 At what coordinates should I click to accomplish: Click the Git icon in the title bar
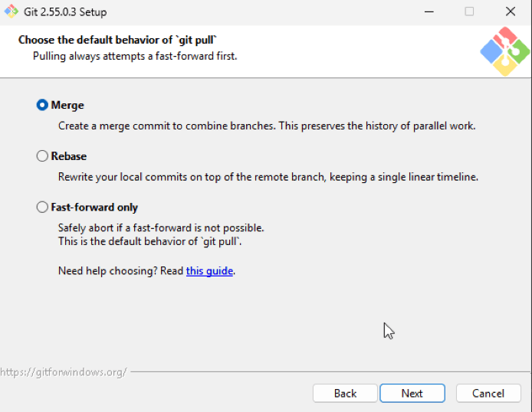11,11
